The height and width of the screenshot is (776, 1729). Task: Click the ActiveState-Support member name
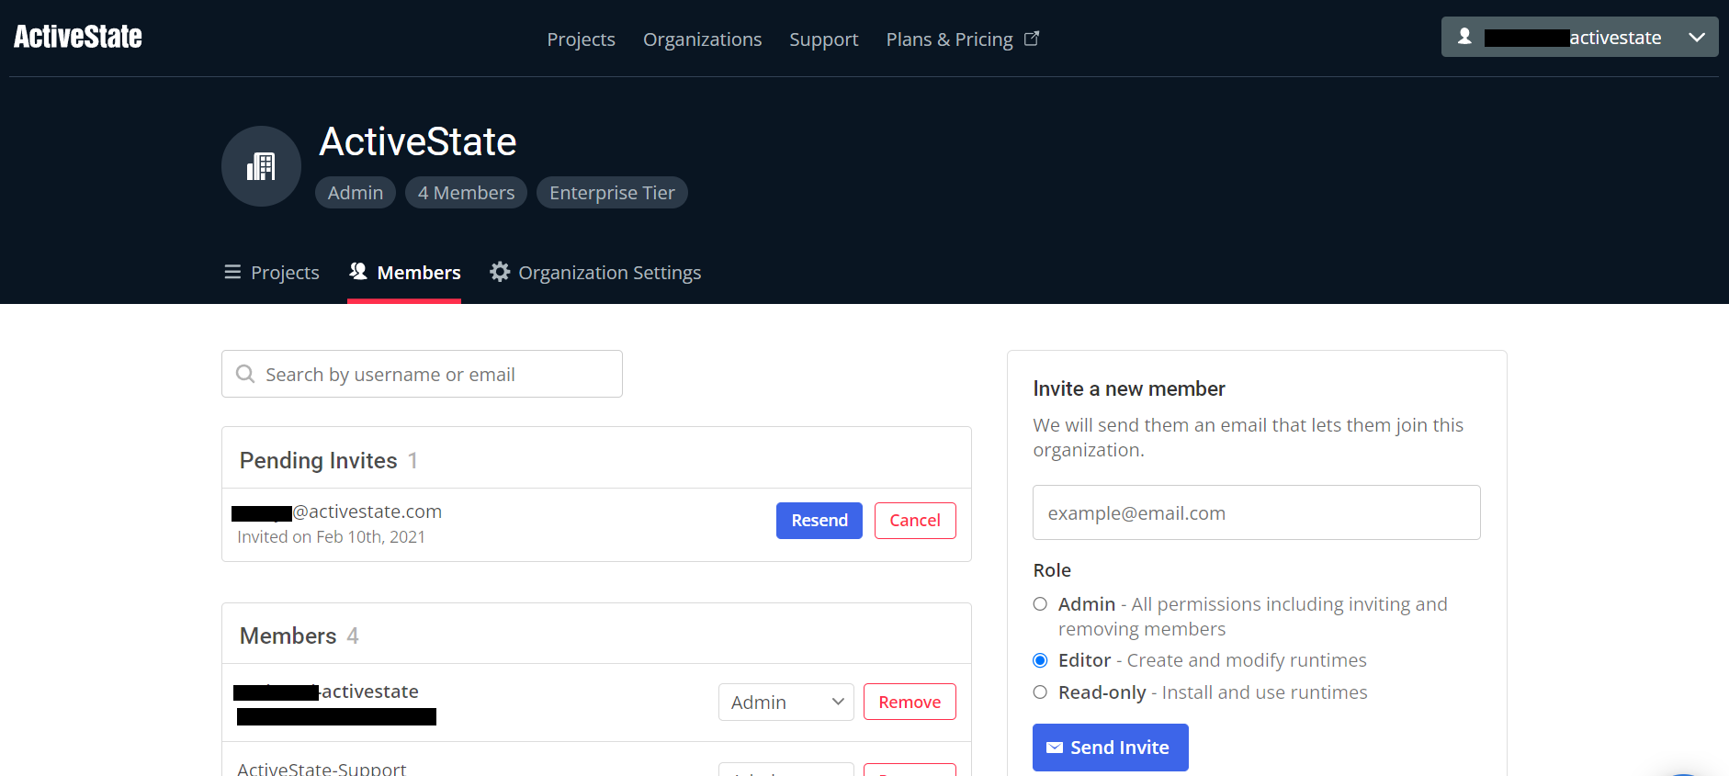coord(322,769)
